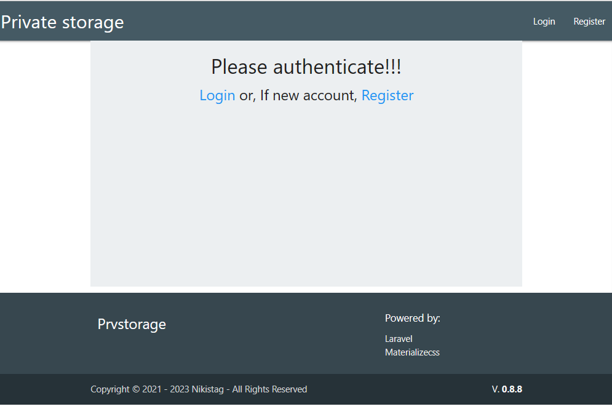Click the white margin right of the gray panel
Image resolution: width=612 pixels, height=409 pixels.
[566, 166]
